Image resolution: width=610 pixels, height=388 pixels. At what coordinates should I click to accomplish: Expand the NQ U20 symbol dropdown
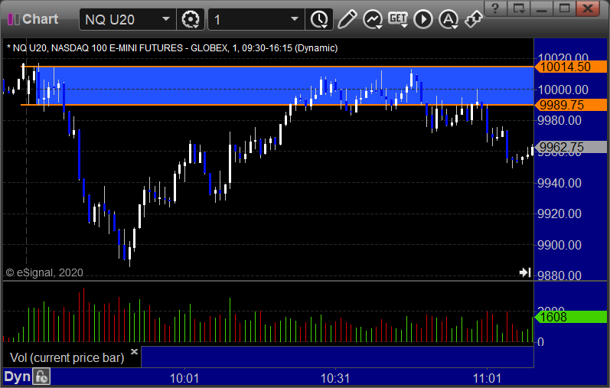point(166,19)
